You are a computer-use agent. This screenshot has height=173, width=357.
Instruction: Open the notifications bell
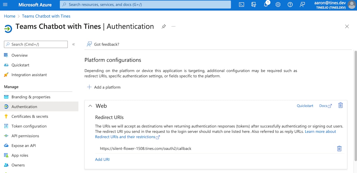click(x=266, y=4)
